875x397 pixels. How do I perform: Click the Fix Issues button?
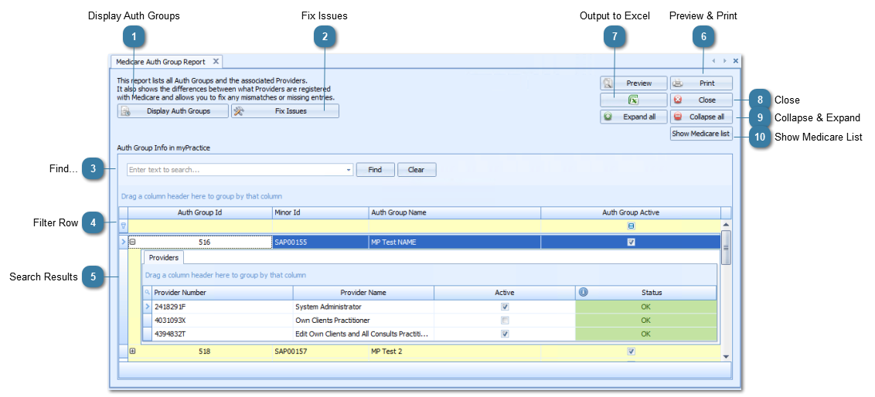(x=285, y=111)
